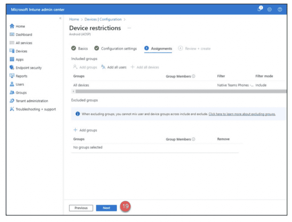This screenshot has width=292, height=222.
Task: Open Endpoint security menu entry
Action: point(29,68)
